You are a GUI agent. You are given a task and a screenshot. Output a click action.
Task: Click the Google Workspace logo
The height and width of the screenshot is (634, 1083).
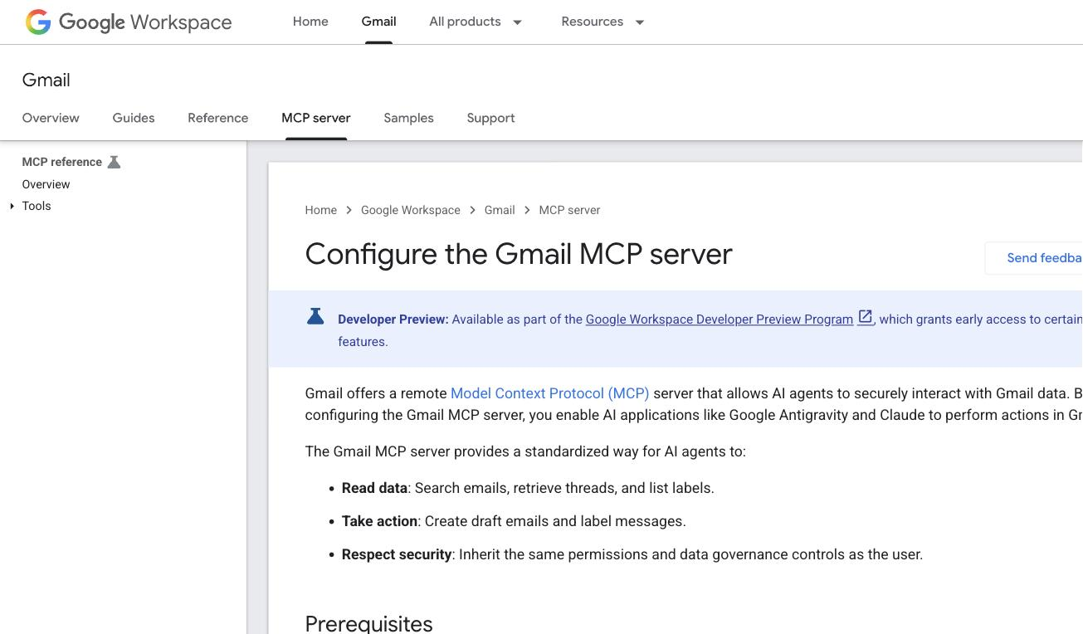[129, 22]
